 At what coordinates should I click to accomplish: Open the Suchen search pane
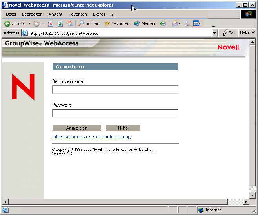click(x=89, y=23)
